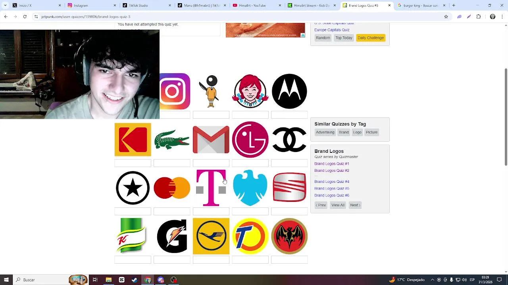Screen dimensions: 508x285
Task: Open Brand Logos Quiz #2 link
Action: pos(332,171)
